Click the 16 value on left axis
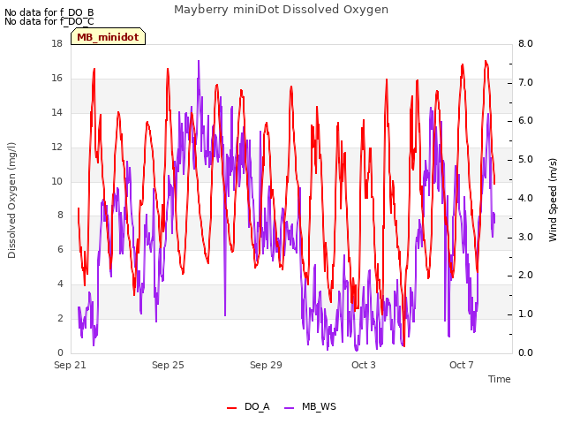The image size is (565, 424). 56,79
